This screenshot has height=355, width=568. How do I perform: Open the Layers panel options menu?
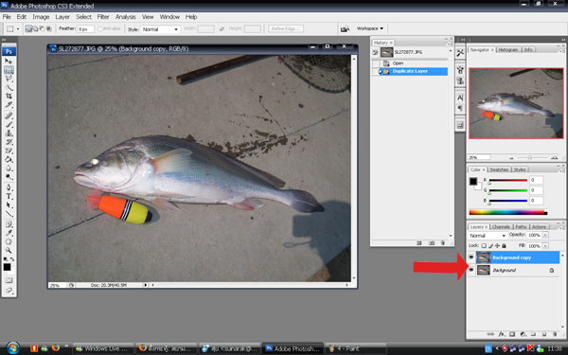561,227
